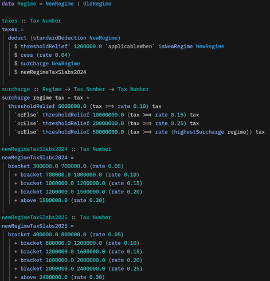
Task: Select the threshold value 10000000.0
Action: point(108,115)
